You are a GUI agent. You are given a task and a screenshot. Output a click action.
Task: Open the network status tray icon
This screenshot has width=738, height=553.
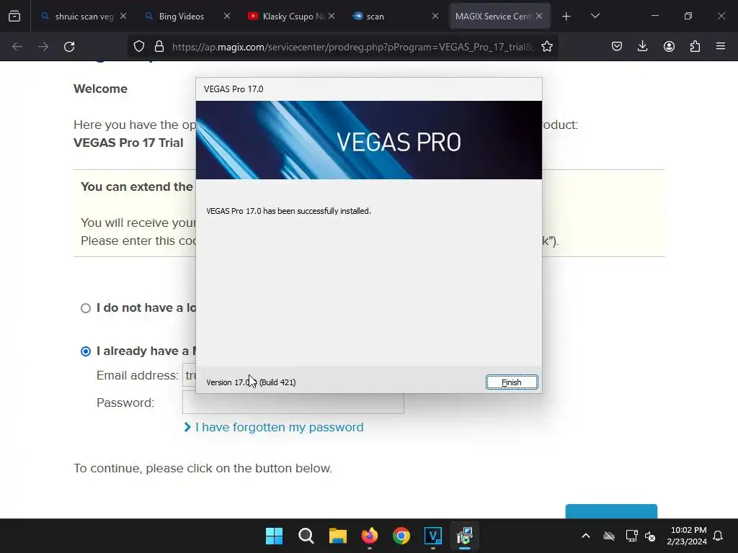[x=631, y=536]
